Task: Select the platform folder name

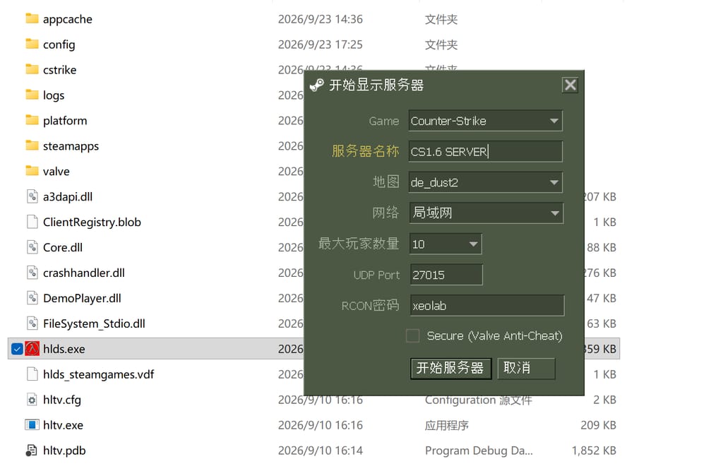Action: tap(65, 121)
